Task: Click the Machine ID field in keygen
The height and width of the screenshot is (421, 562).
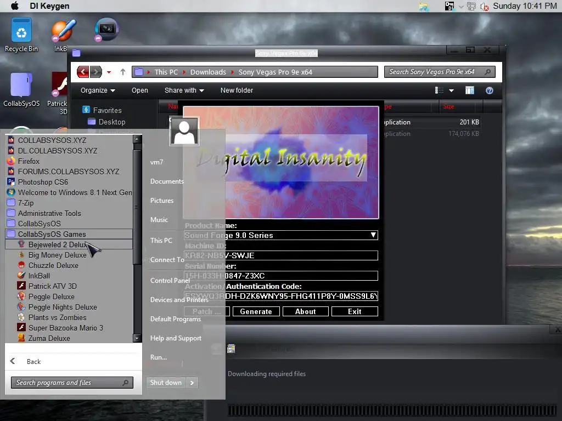Action: click(x=281, y=255)
